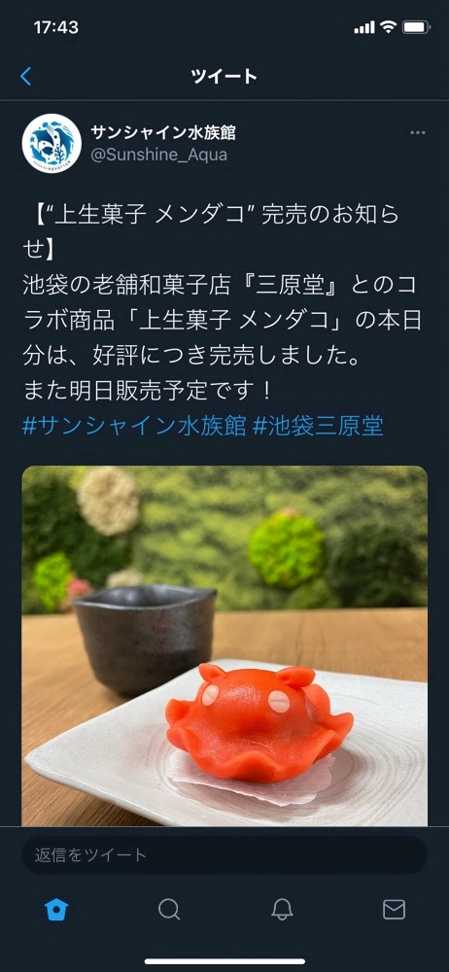Tap the tweet body text about 上生菓子 メンダコ
Screen dimensions: 449x972
click(222, 303)
